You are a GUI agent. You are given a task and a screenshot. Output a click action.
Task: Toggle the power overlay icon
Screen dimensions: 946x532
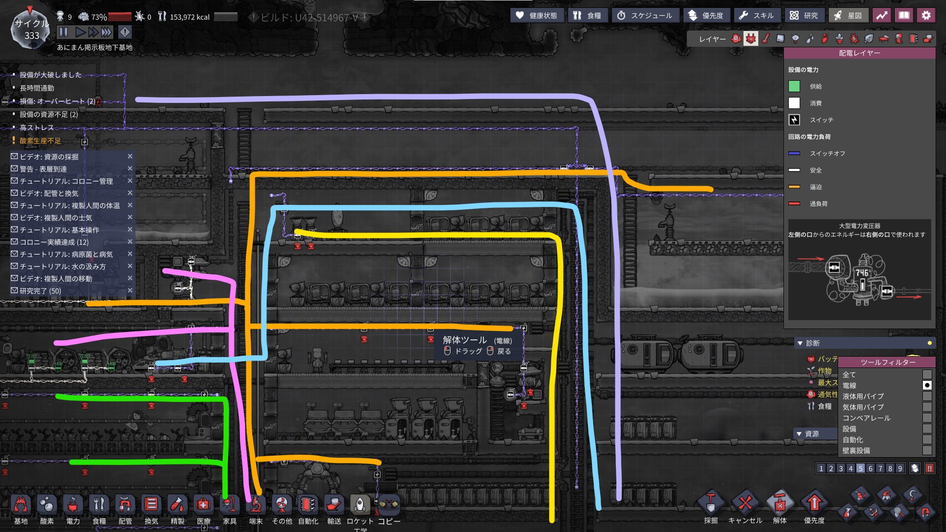click(x=750, y=38)
